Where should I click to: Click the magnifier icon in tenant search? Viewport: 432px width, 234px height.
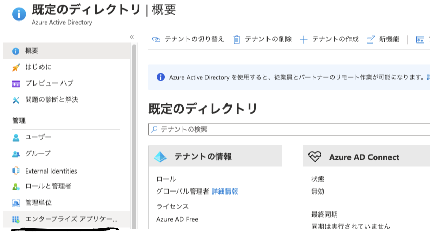154,129
